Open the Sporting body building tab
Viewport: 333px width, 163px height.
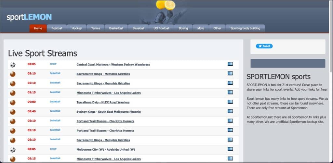tap(245, 28)
